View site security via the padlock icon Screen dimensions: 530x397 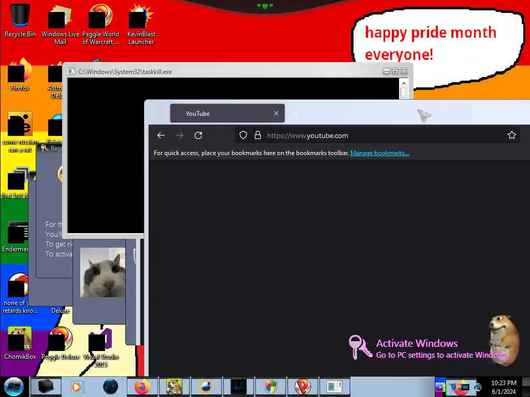(258, 135)
